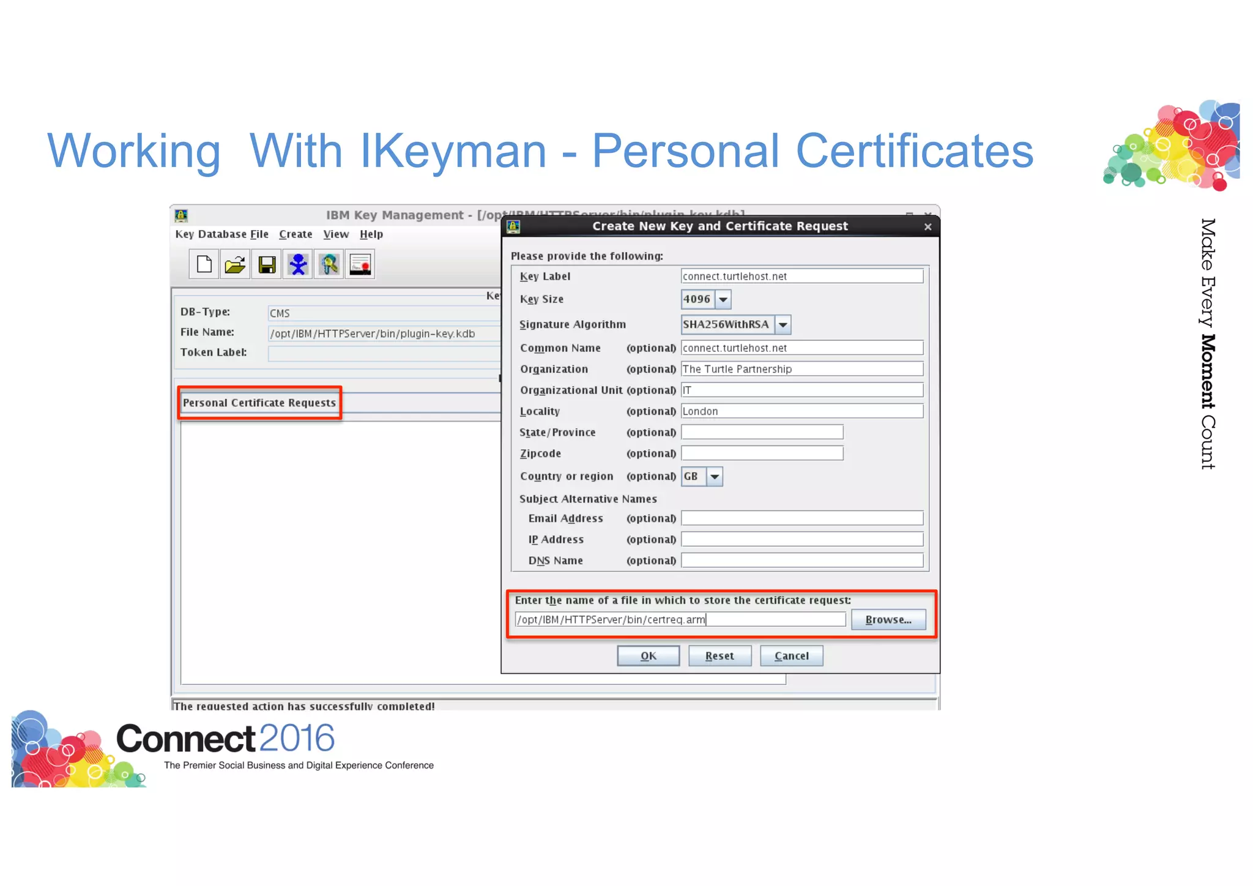Click the Open key database folder icon
1253x886 pixels.
point(235,264)
